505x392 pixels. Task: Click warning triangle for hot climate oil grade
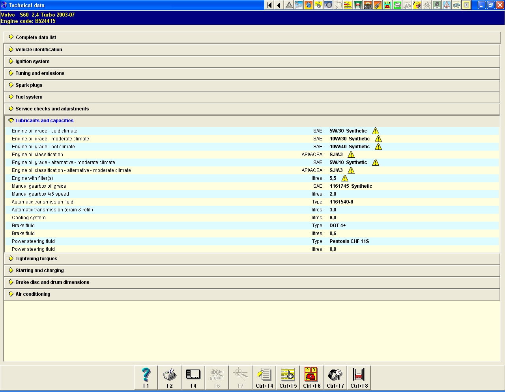click(378, 147)
